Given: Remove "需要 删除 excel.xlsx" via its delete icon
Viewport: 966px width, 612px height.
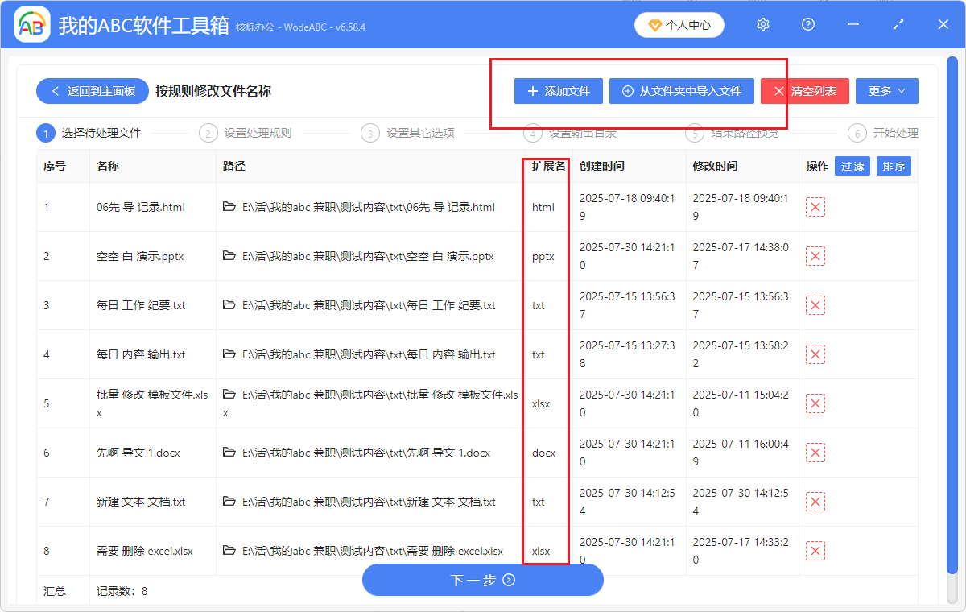Looking at the screenshot, I should tap(815, 551).
